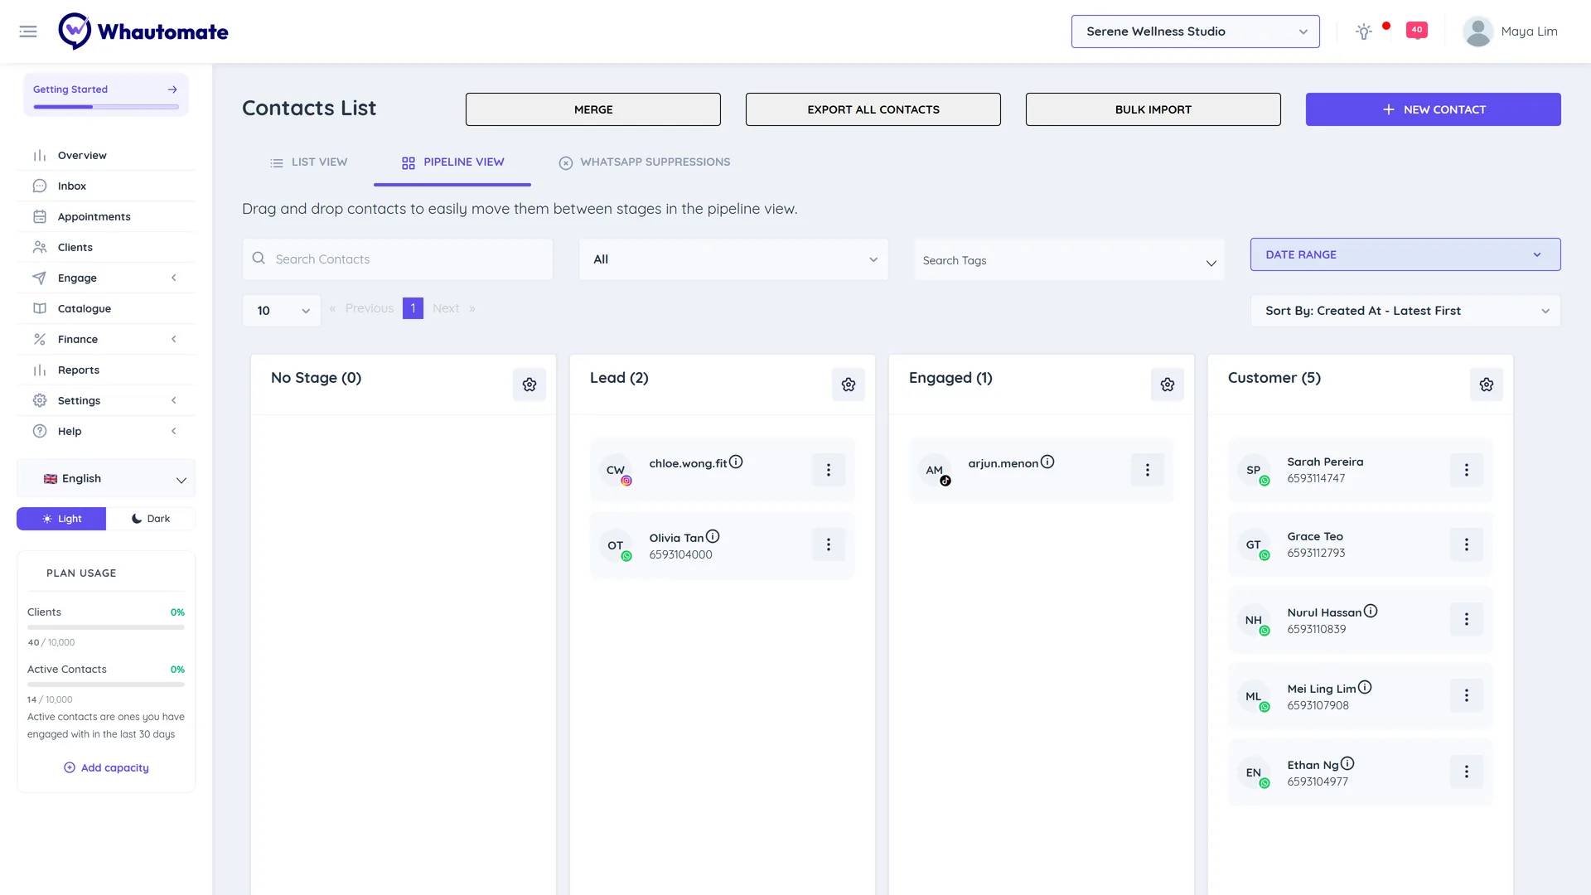Go to Inbox in the sidebar

click(106, 186)
